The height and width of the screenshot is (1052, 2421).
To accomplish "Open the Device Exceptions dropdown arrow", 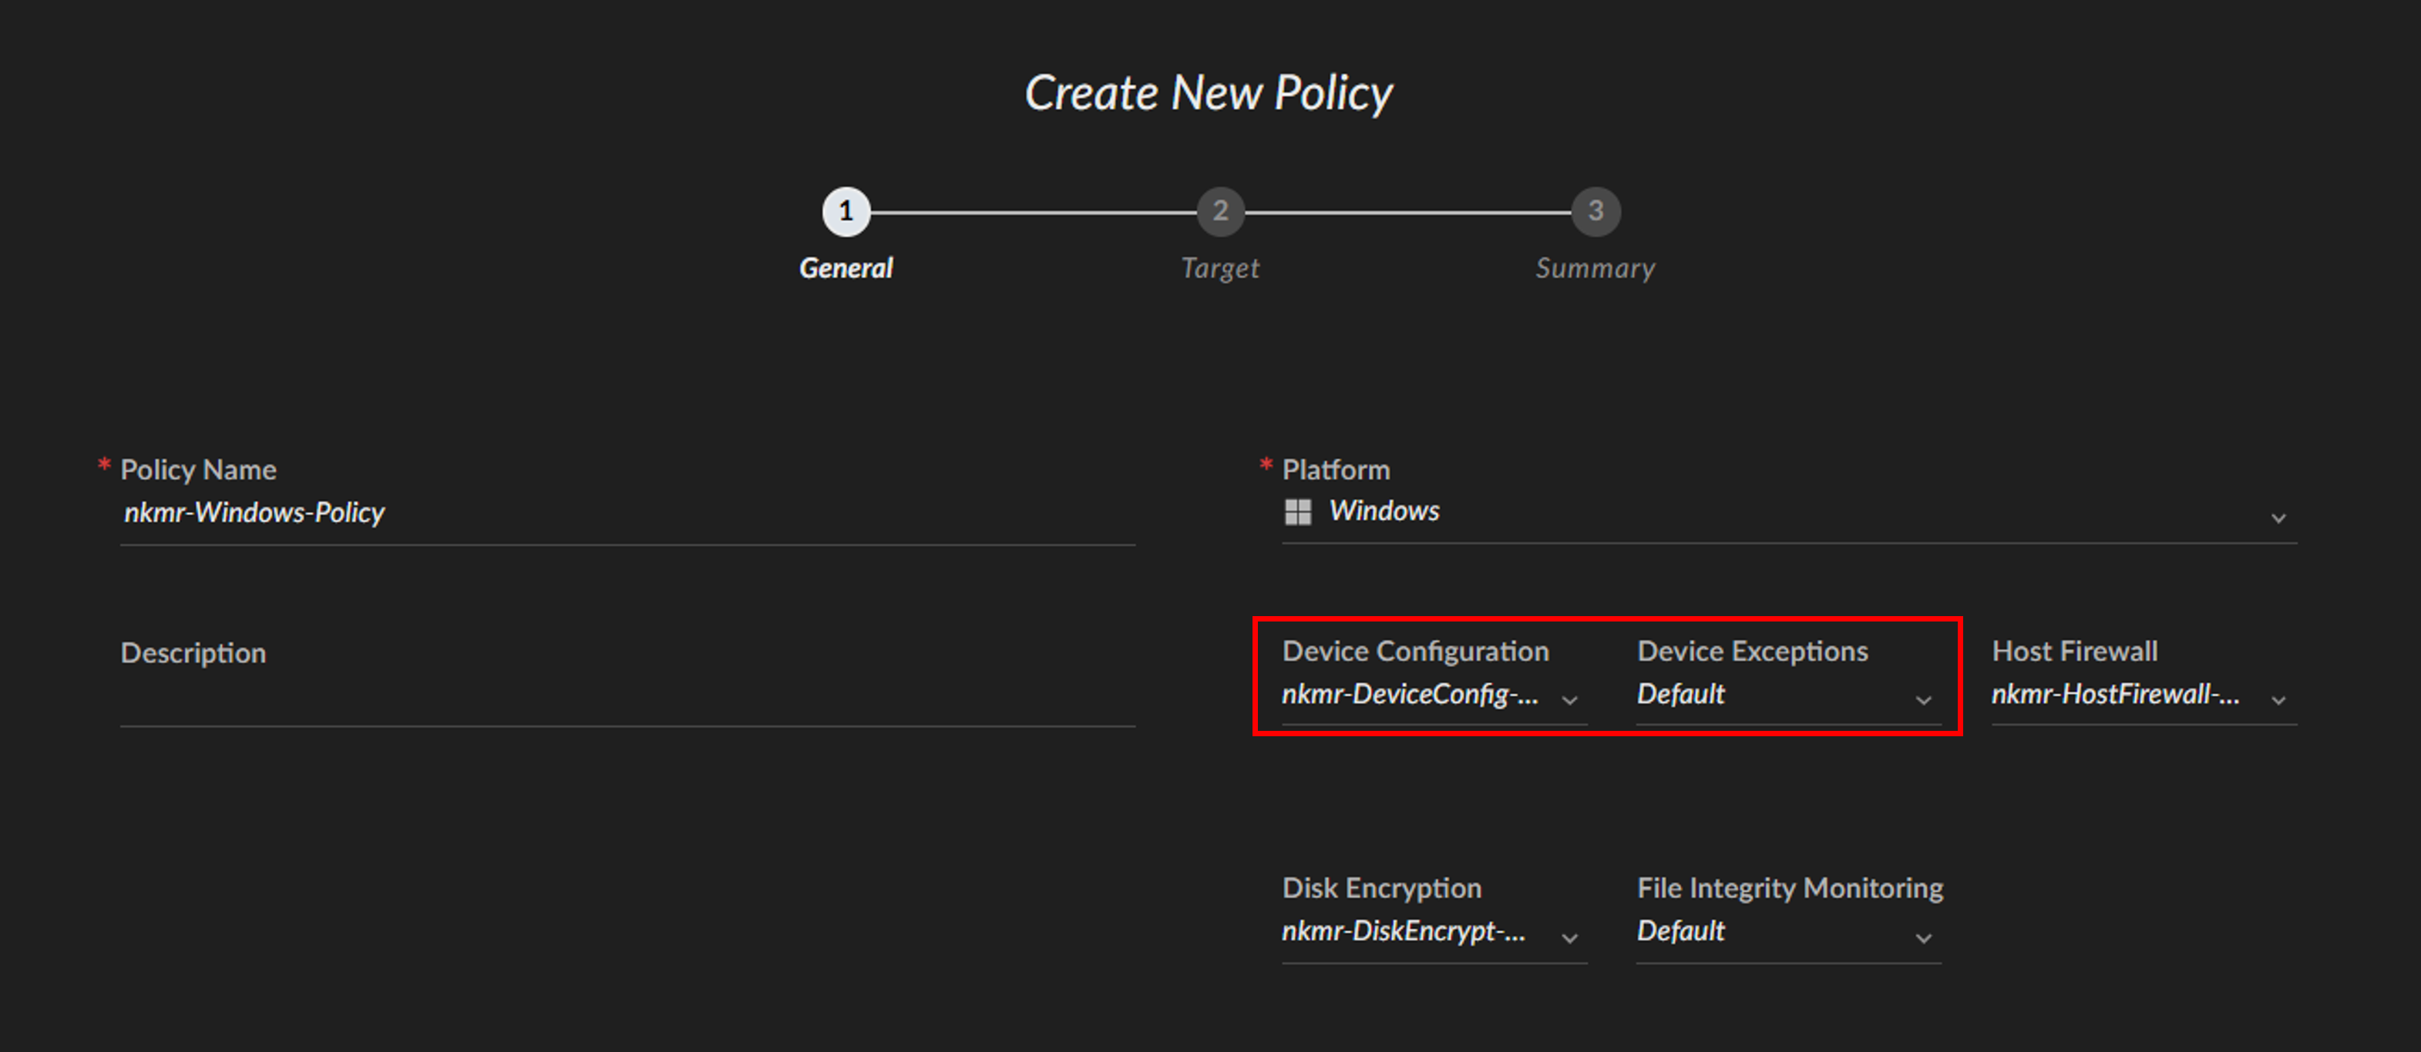I will pyautogui.click(x=1923, y=700).
